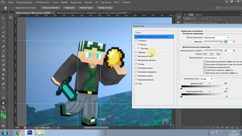Select the Eyedropper tool
242x136 pixels.
(3, 41)
